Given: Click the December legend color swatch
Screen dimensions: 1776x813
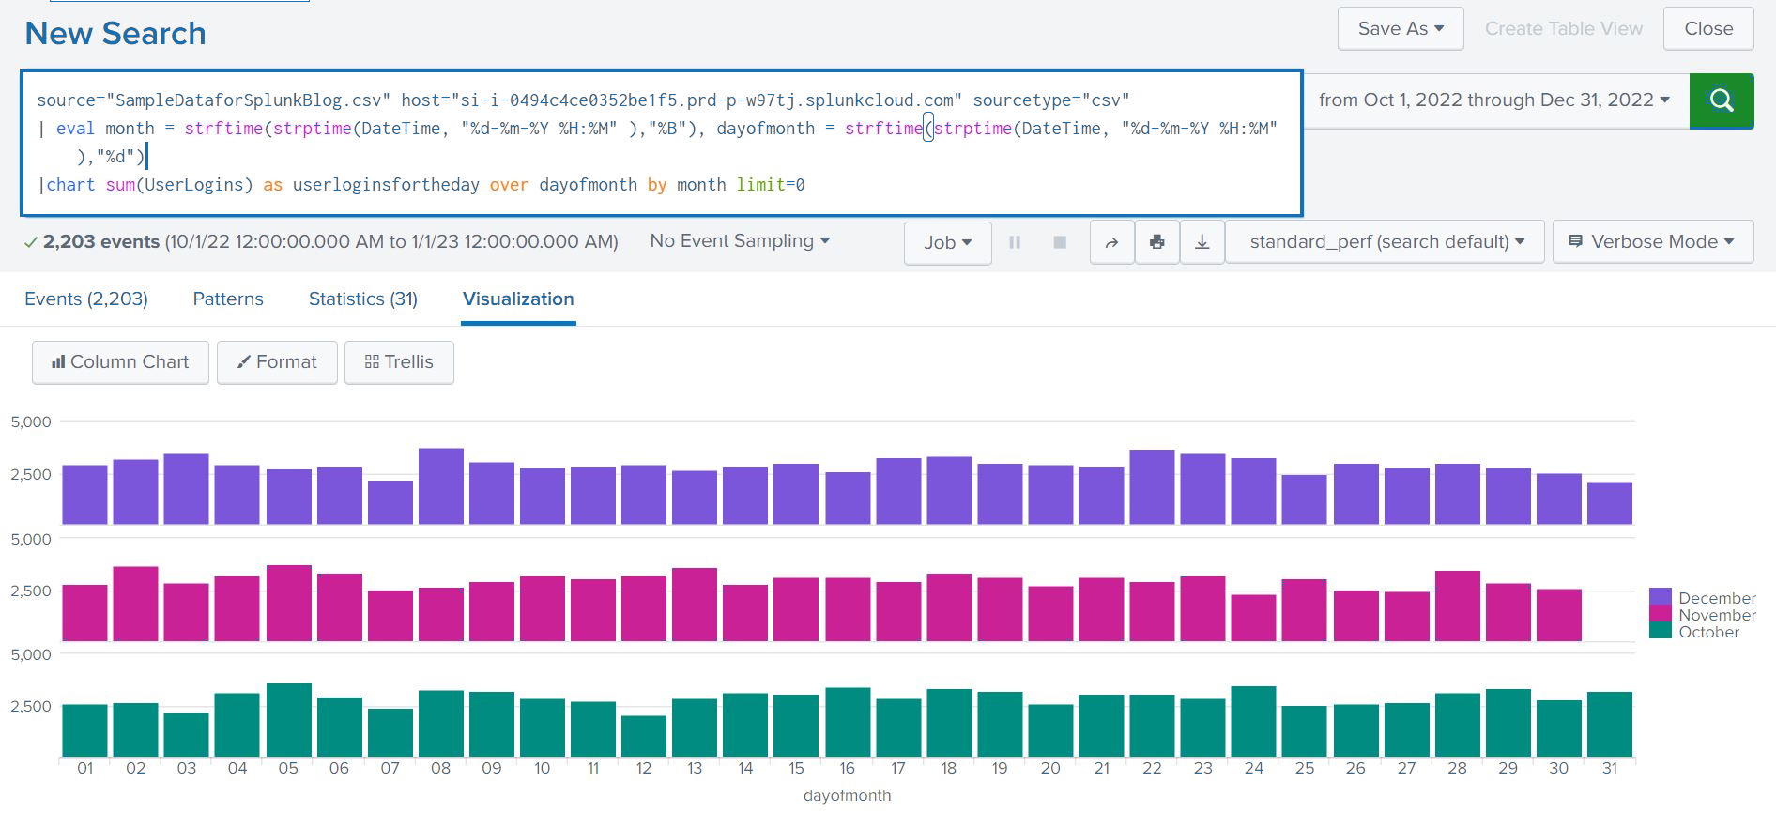Looking at the screenshot, I should click(x=1660, y=598).
